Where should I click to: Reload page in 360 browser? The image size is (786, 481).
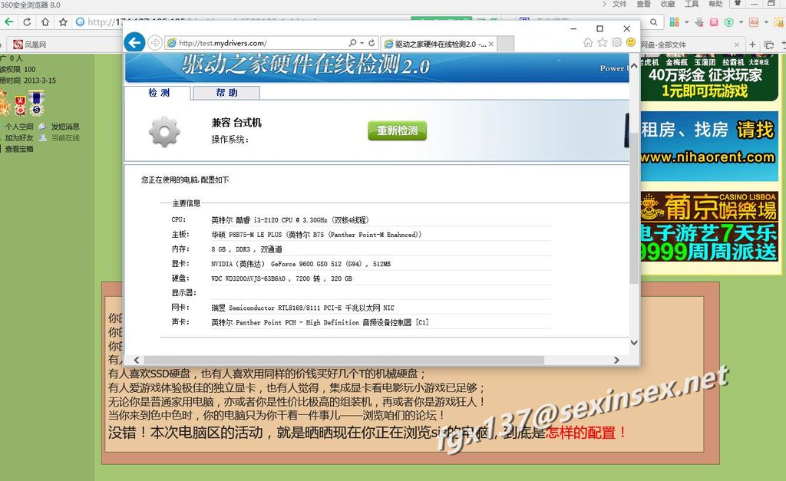[x=27, y=22]
